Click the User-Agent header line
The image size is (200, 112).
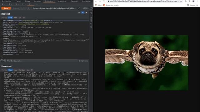(44, 35)
